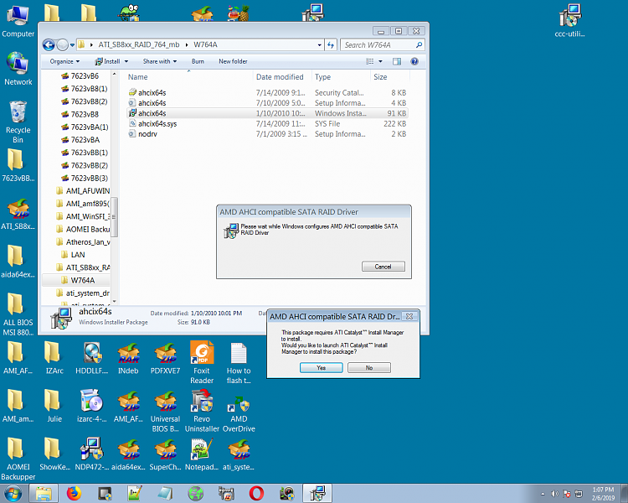
Task: Select the nodrv setup information file
Action: (267, 134)
